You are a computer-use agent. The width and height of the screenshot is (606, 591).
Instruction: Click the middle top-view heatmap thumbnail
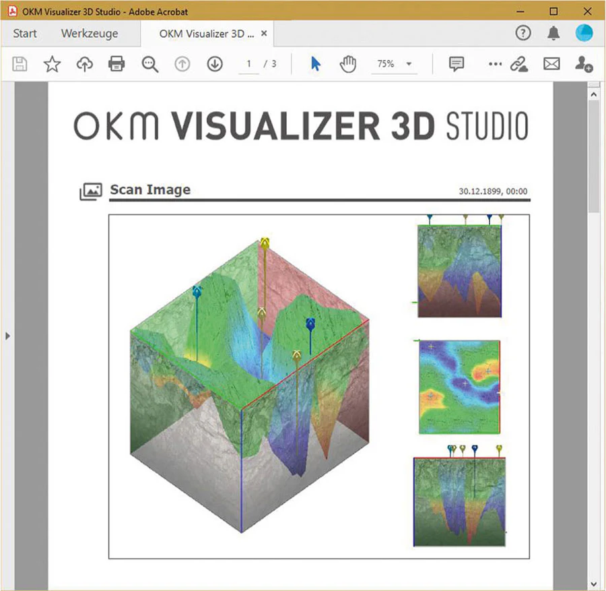[459, 387]
